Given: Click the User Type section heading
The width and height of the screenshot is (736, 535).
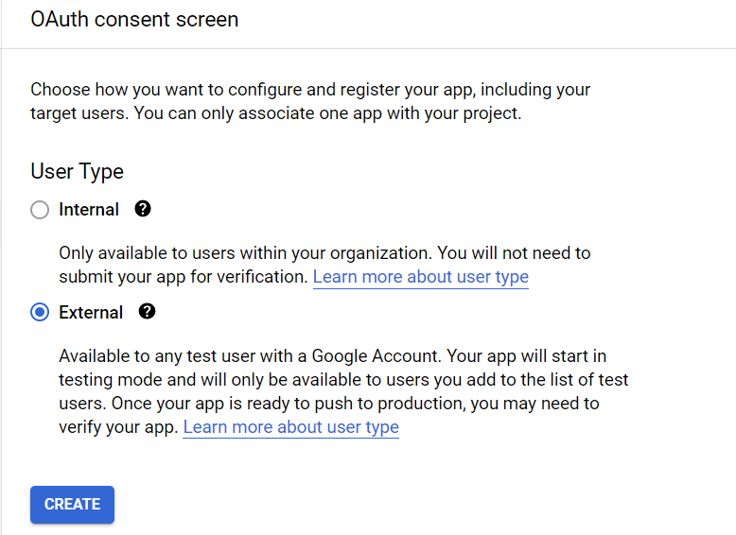Looking at the screenshot, I should coord(77,172).
